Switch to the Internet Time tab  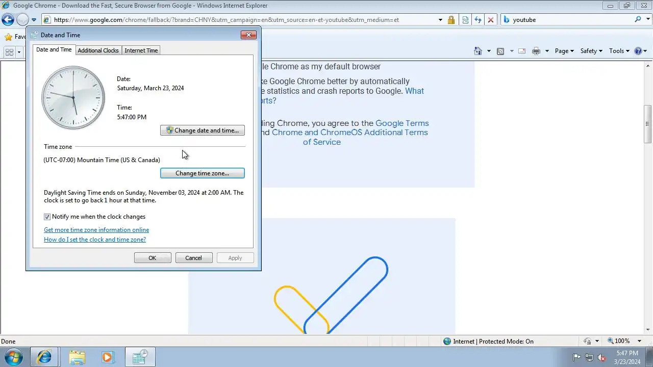click(141, 50)
